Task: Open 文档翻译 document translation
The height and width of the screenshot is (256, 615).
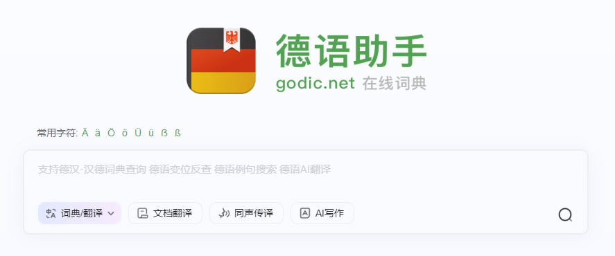Action: click(165, 213)
